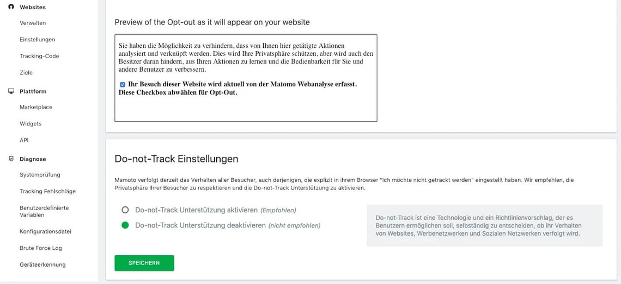The image size is (621, 284).
Task: Select Widgets in the sidebar
Action: pos(31,124)
